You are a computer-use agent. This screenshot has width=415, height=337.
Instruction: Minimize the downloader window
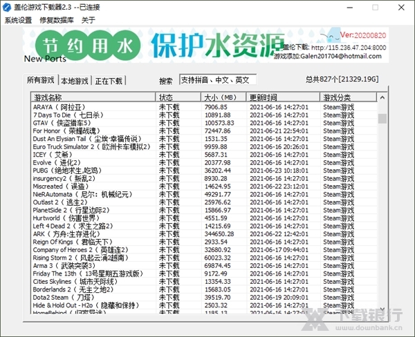(350, 8)
